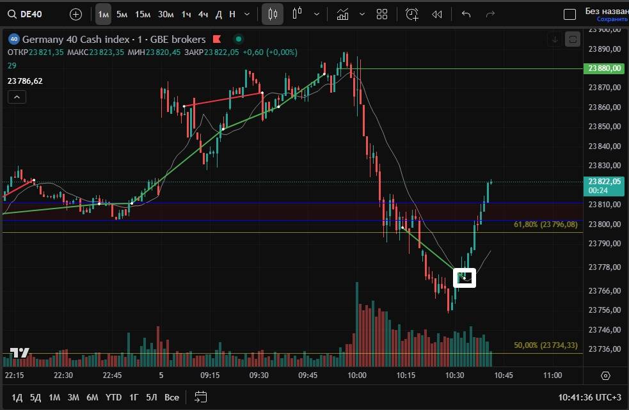Click the DE40 symbol search field
The height and width of the screenshot is (410, 629).
pyautogui.click(x=32, y=14)
